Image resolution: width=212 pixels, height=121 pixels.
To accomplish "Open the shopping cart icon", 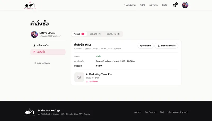I will pos(174,5).
